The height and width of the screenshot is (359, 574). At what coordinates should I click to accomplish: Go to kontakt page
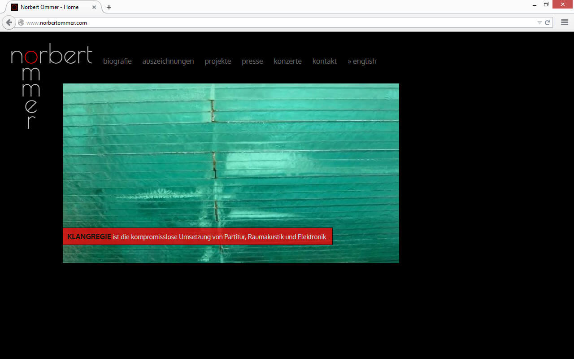coord(325,61)
